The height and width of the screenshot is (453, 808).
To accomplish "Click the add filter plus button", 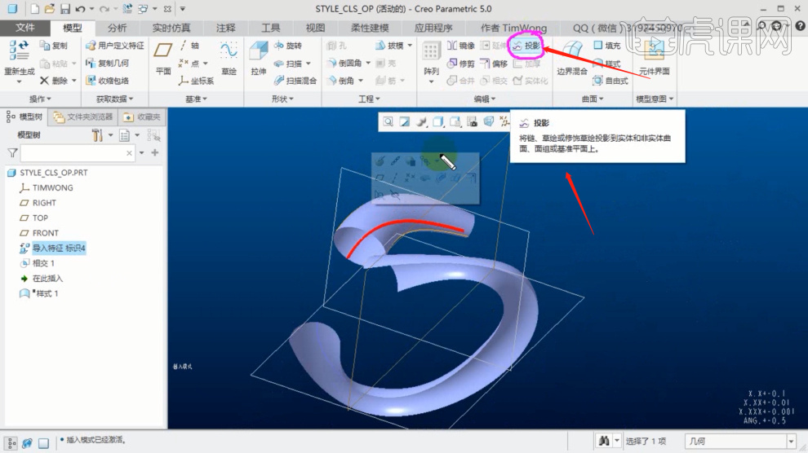I will (155, 152).
